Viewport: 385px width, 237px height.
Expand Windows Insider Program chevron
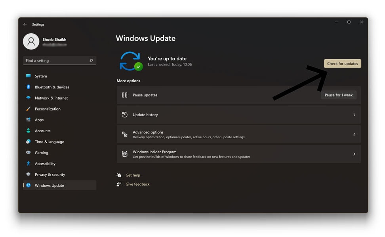click(x=354, y=154)
